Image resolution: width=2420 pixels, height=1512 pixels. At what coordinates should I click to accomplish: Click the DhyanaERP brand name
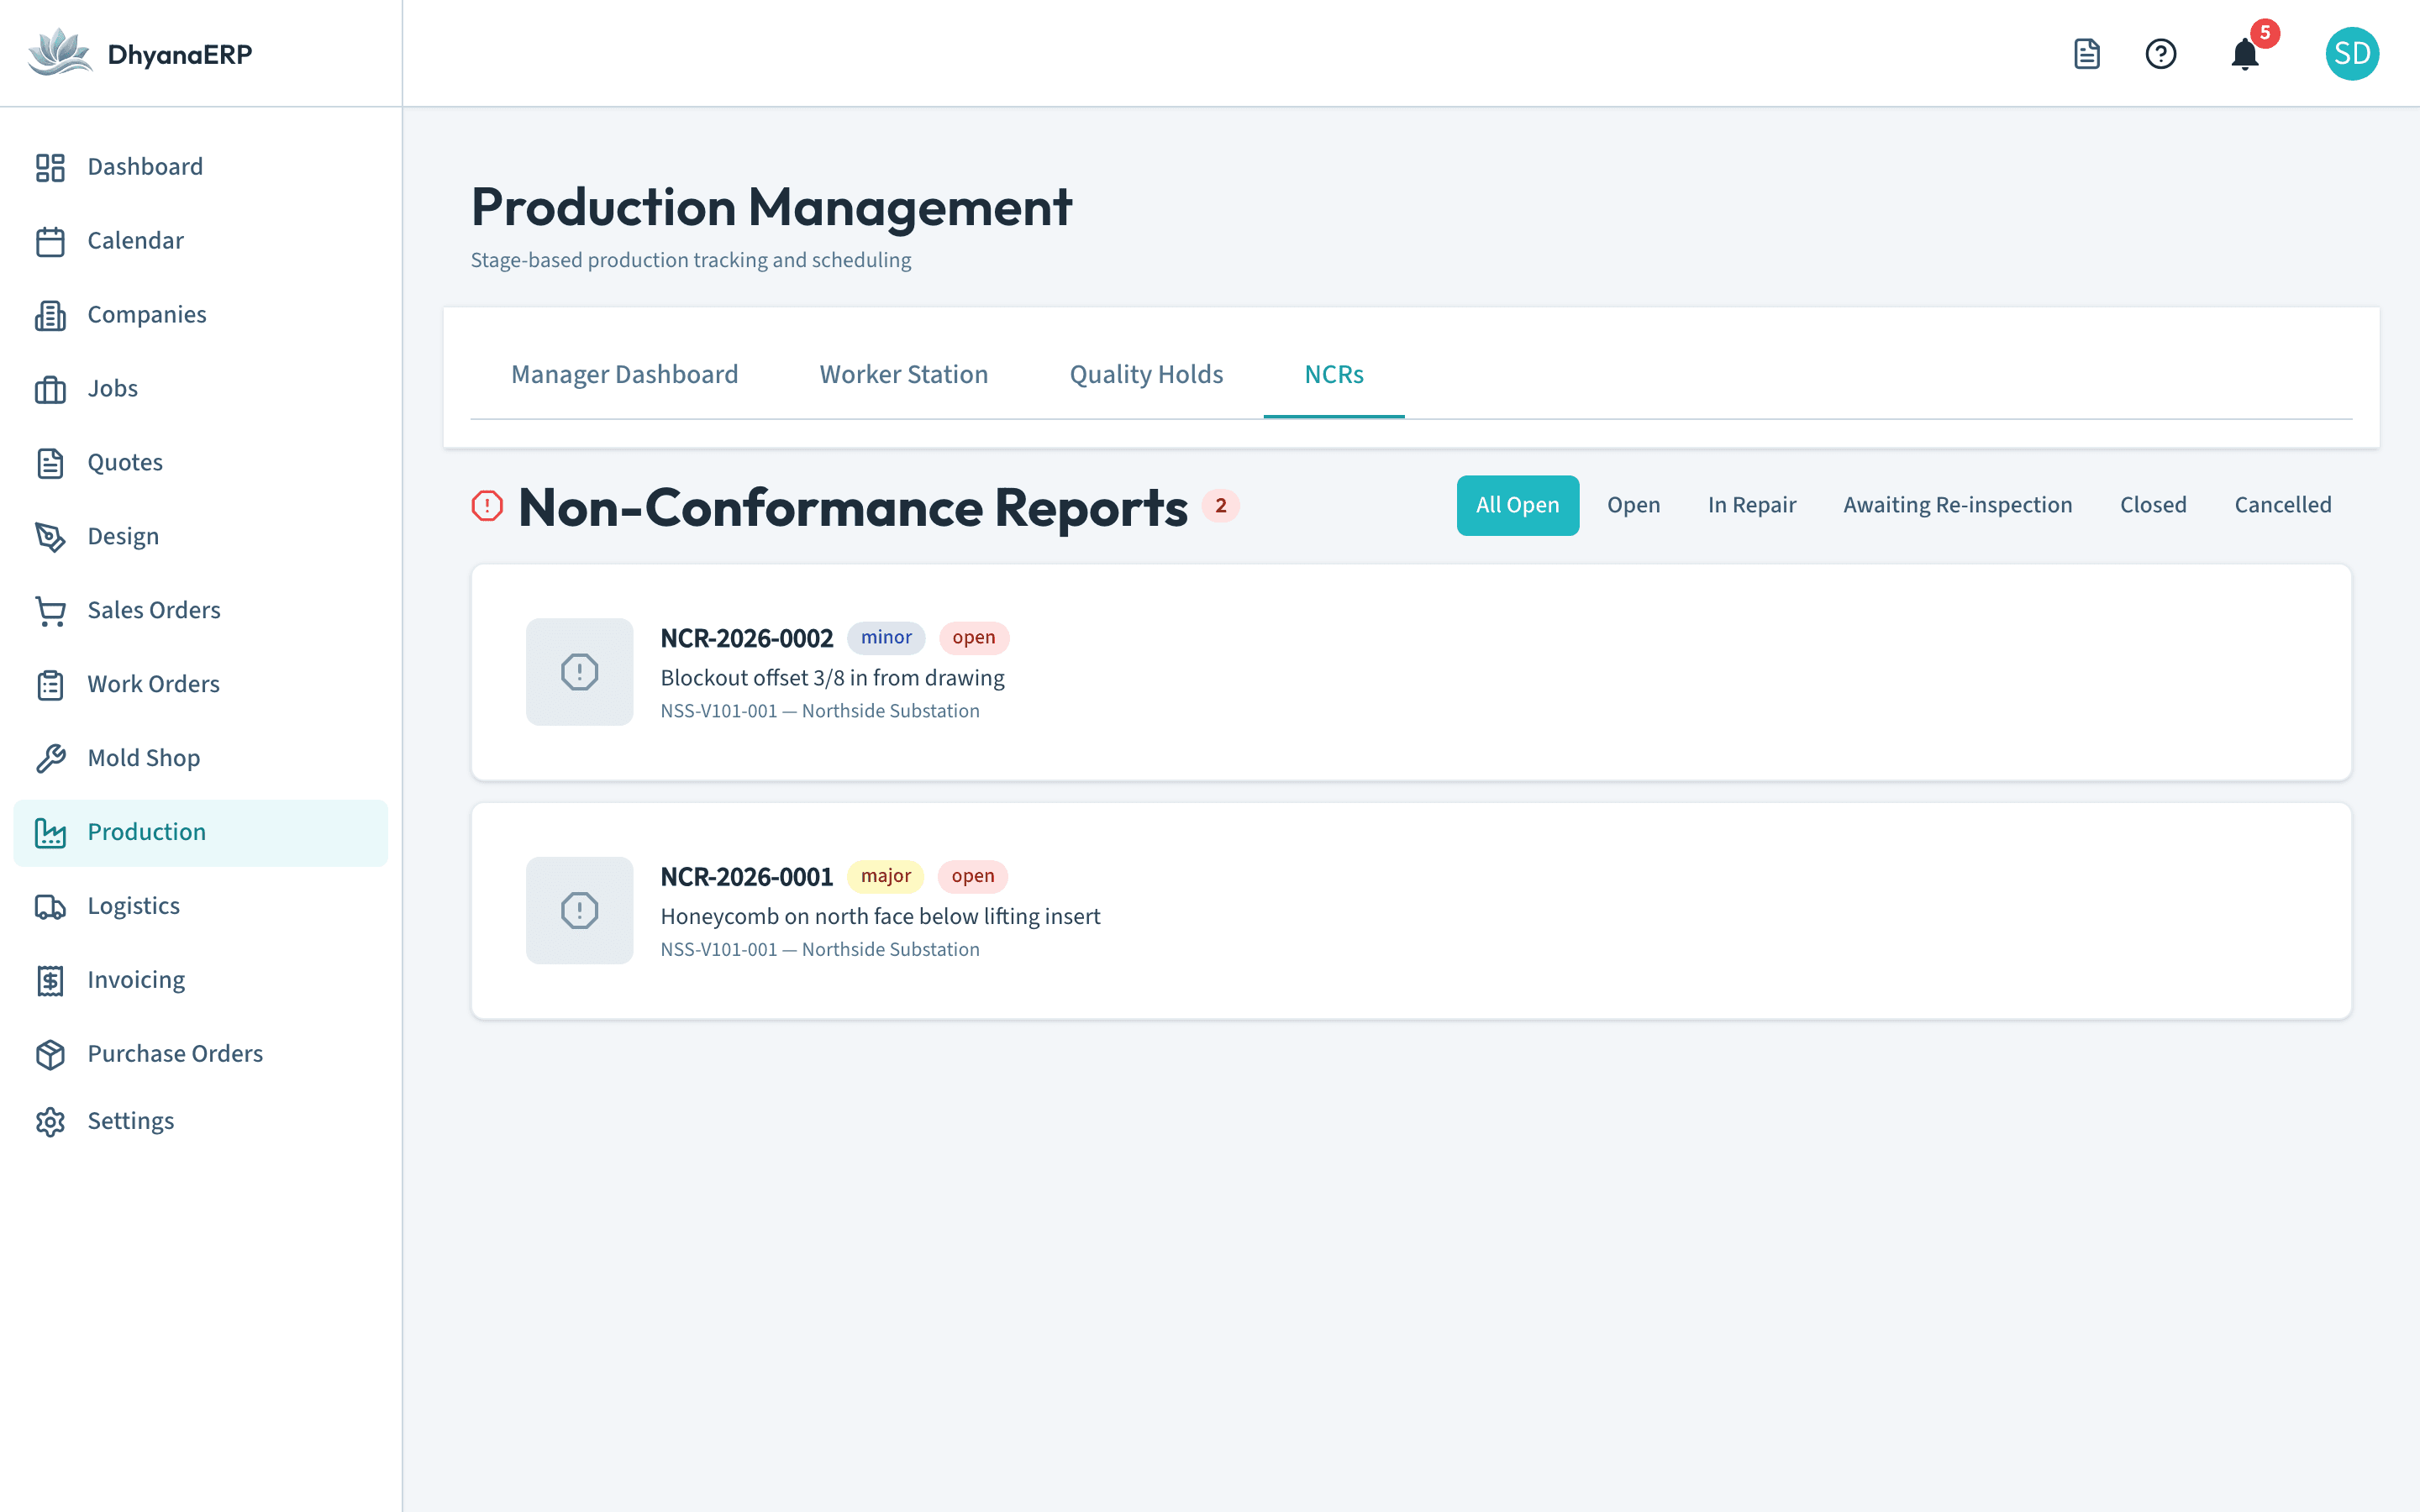[180, 54]
